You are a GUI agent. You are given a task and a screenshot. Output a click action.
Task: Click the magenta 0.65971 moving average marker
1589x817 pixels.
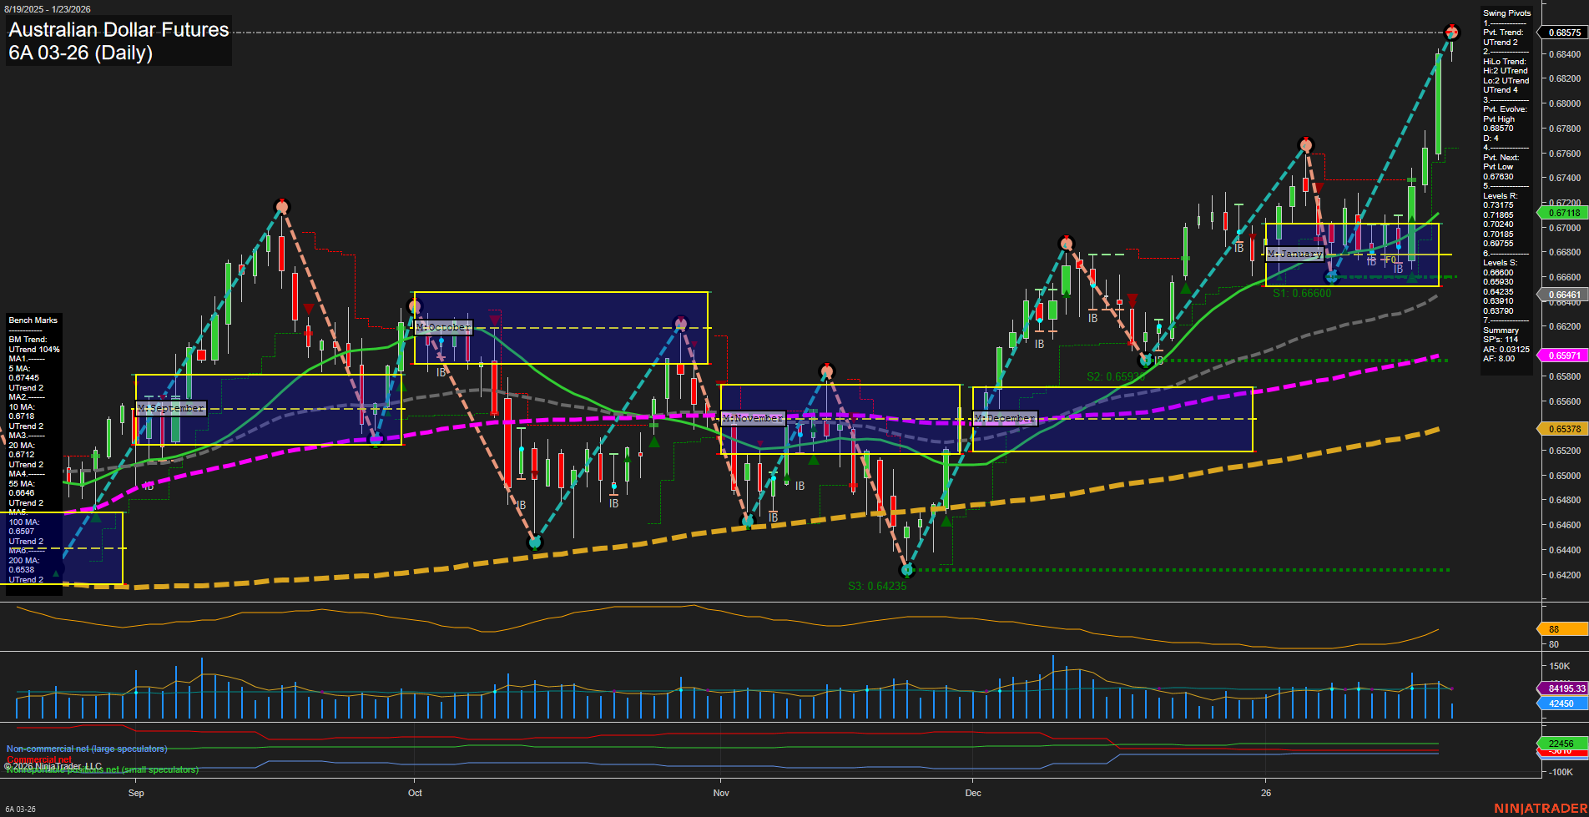click(x=1566, y=356)
